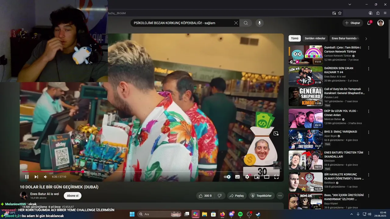Open Spotify from the taskbar
The width and height of the screenshot is (390, 219).
coord(240,214)
